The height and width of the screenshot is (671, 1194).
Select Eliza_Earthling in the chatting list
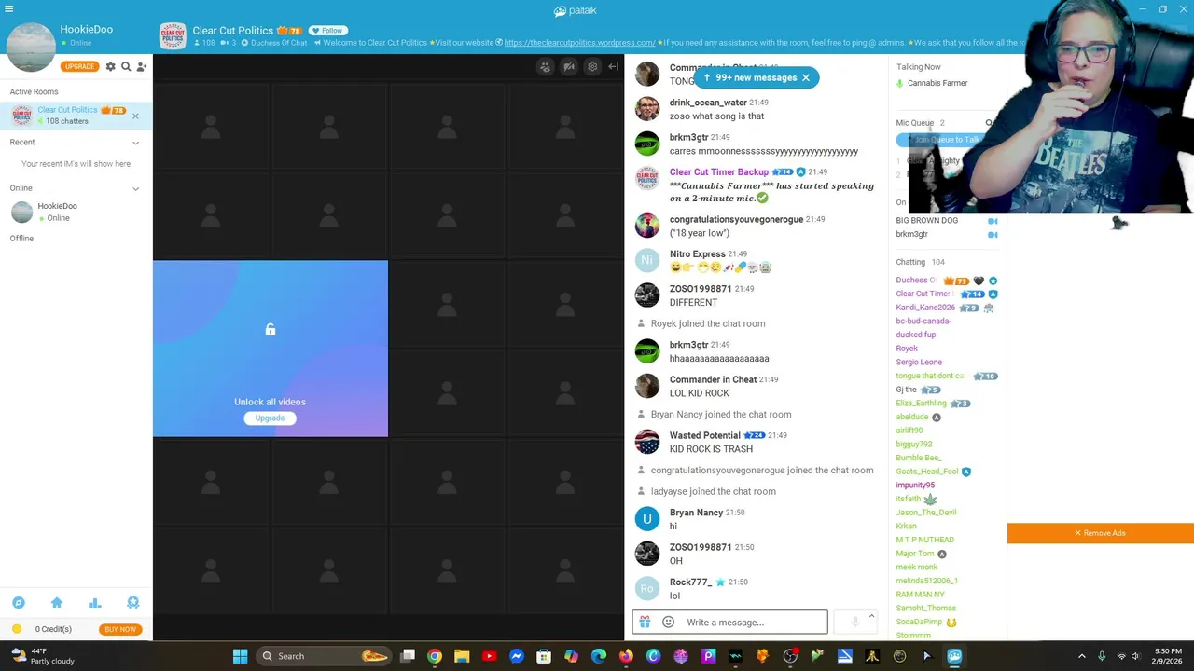pyautogui.click(x=921, y=403)
